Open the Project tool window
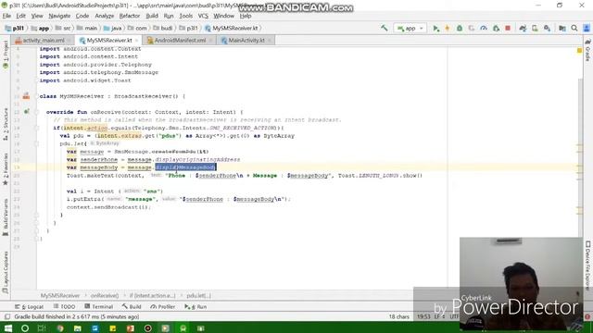This screenshot has width=593, height=333. tap(6, 55)
